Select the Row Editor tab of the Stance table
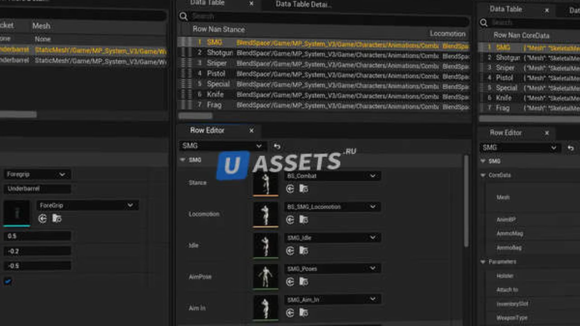Screen dimensions: 580x326 click(x=207, y=130)
